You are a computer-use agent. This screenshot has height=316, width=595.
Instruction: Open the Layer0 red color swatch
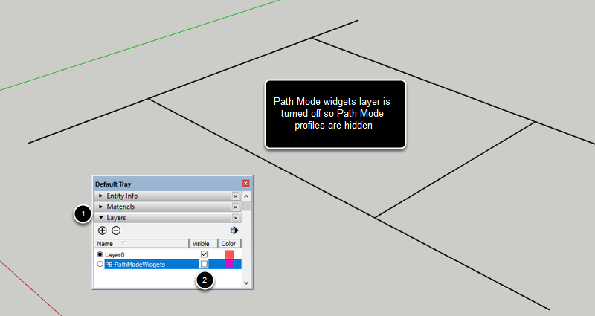pyautogui.click(x=230, y=254)
